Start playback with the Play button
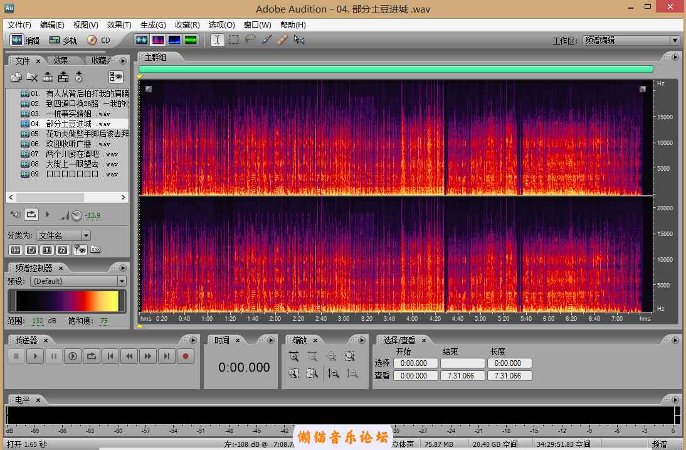This screenshot has width=686, height=450. (35, 356)
